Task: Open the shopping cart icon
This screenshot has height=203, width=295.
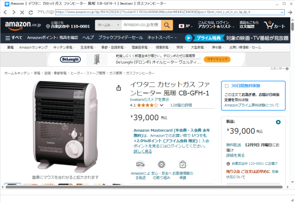Action: pyautogui.click(x=274, y=25)
